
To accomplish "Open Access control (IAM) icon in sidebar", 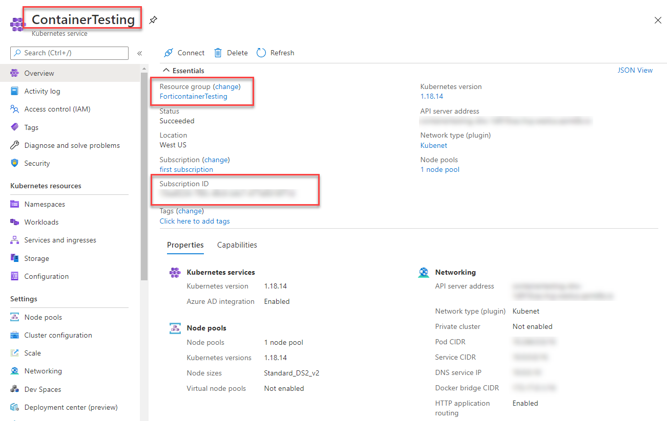I will [15, 109].
